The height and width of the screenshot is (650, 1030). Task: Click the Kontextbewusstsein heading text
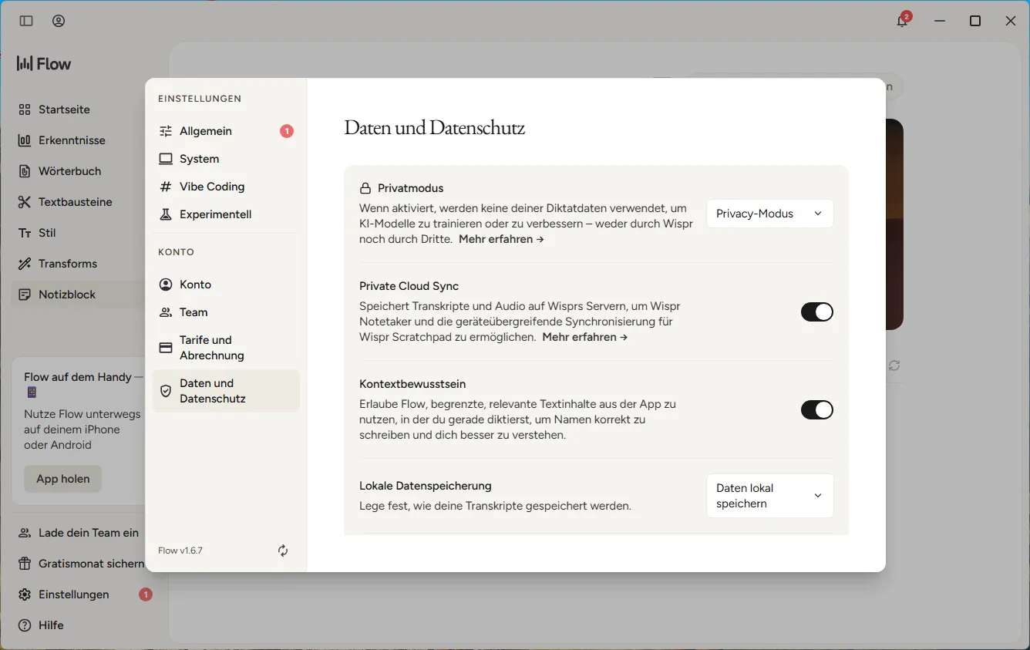(412, 384)
